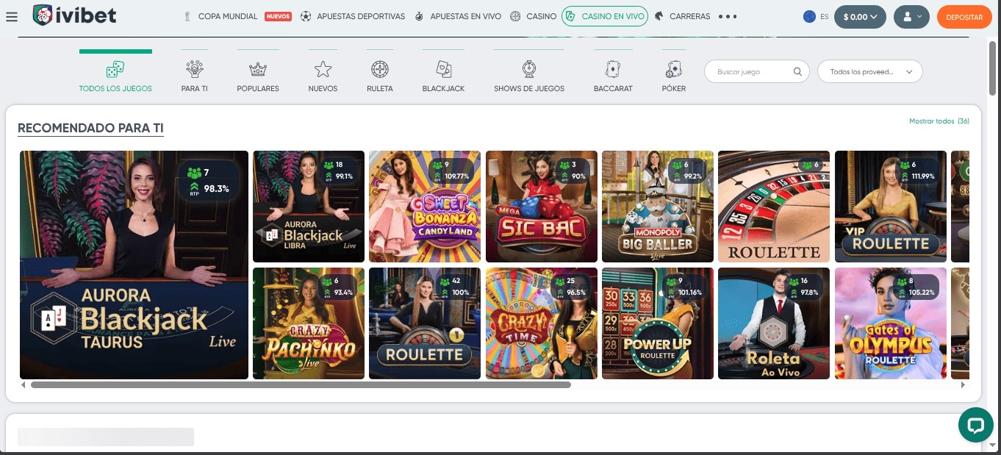Click the Depositar button

point(964,16)
